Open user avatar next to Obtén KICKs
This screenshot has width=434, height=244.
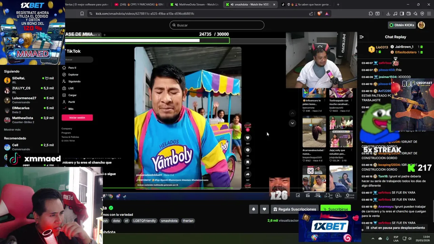click(x=421, y=25)
